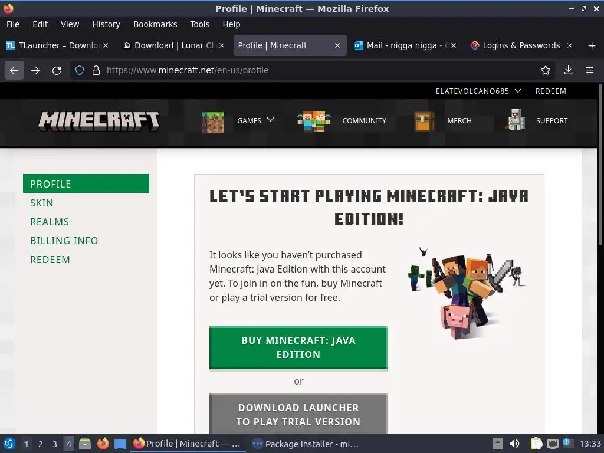Viewport: 604px width, 453px height.
Task: Open the Tools menu
Action: pos(199,24)
